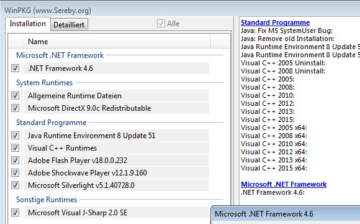Screen dimensions: 360x224
Task: Select the Visual C++ Runtimes row
Action: coord(117,148)
